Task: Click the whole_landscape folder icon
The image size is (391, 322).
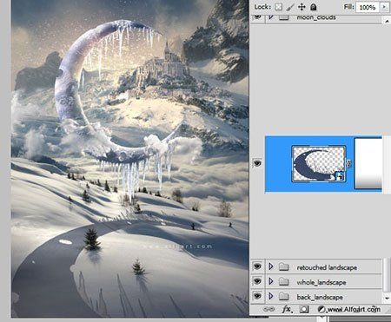Action: pyautogui.click(x=284, y=281)
